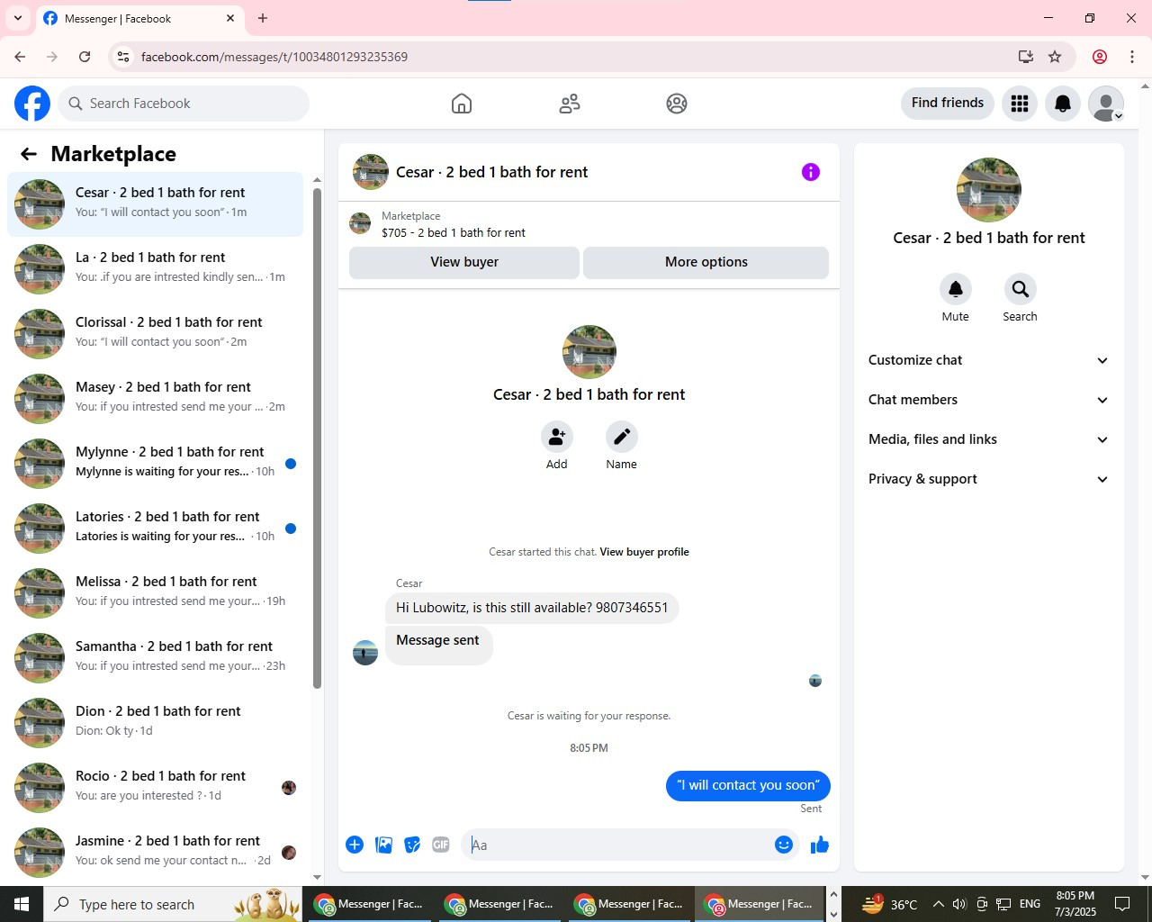Switch to the Messenger | Facebook browser tab
1152x922 pixels.
pos(139,18)
